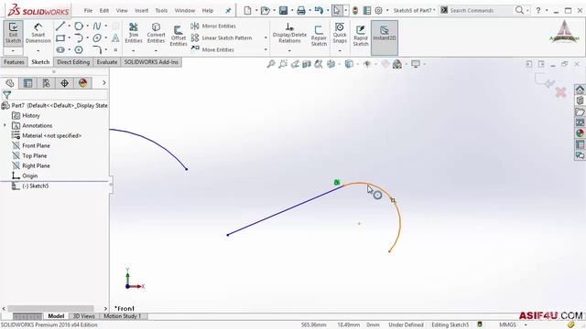
Task: Click Linear Sketch Pattern command
Action: click(x=222, y=38)
